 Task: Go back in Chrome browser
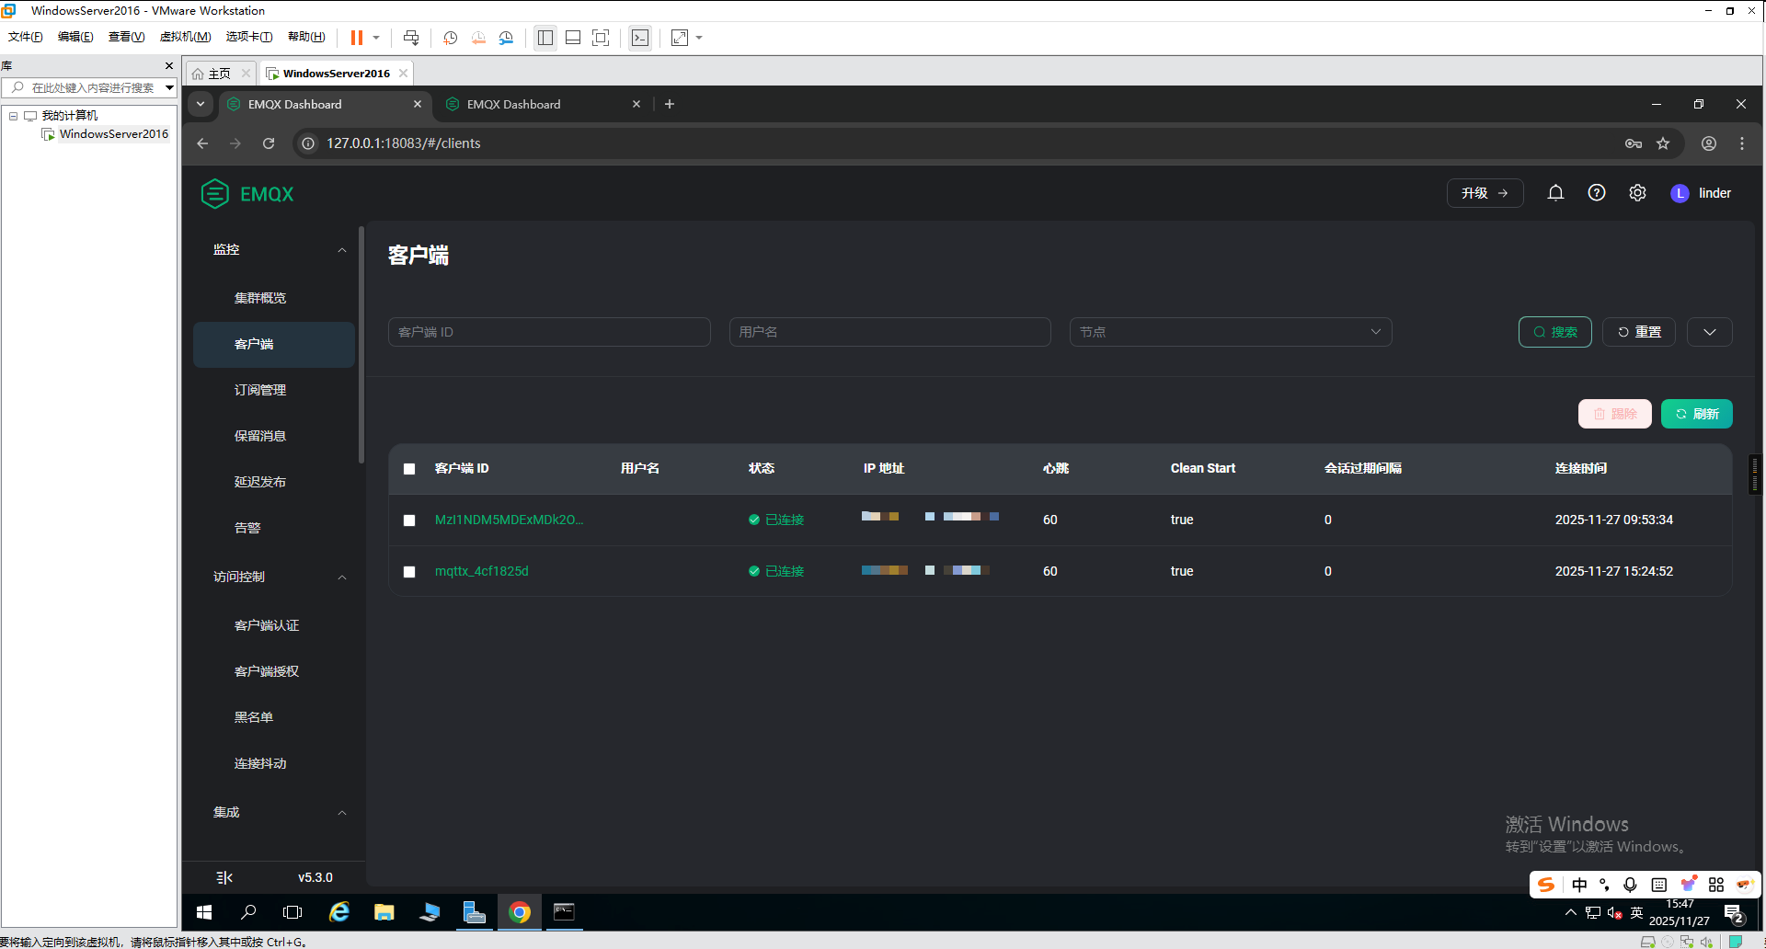pos(202,143)
